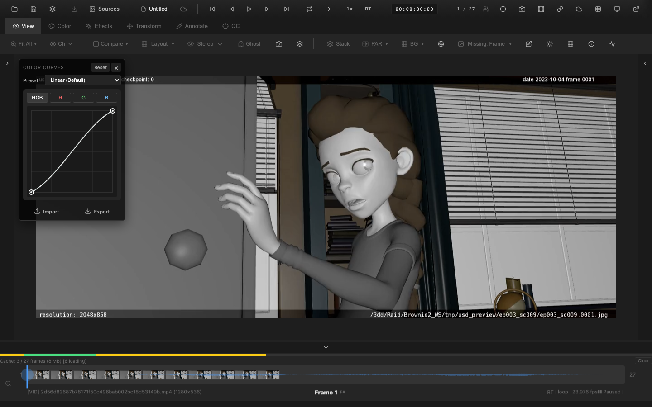Open the Stack mode tool
The height and width of the screenshot is (407, 652).
(338, 43)
